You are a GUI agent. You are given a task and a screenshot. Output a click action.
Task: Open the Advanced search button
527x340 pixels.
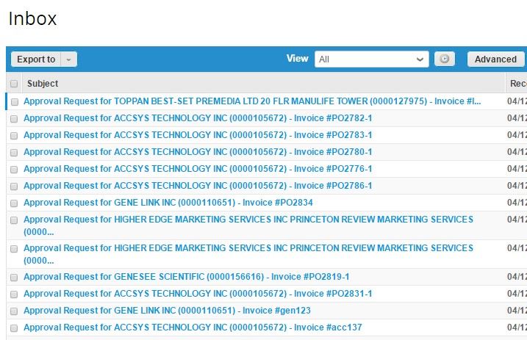495,59
